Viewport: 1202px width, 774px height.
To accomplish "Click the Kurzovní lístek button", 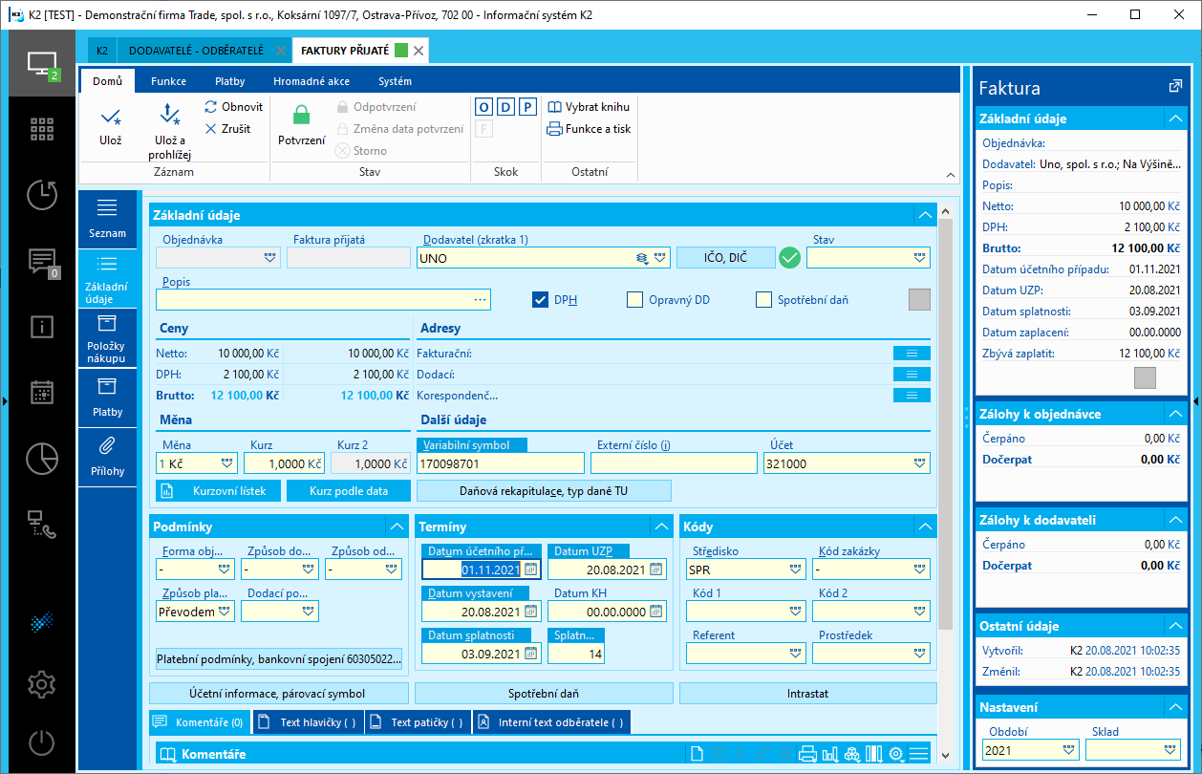I will click(219, 490).
